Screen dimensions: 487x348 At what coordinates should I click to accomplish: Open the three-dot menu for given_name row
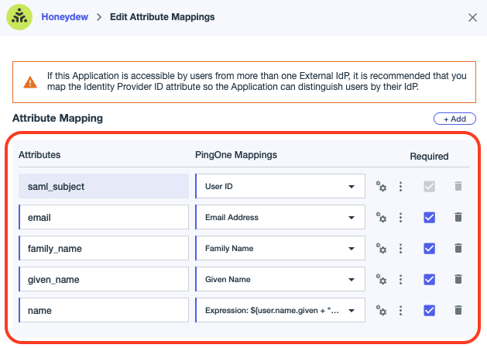click(x=400, y=279)
